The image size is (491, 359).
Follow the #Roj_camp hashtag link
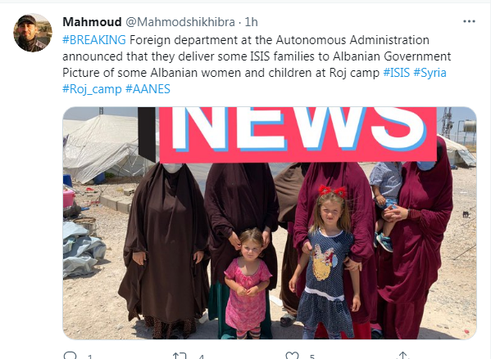92,89
